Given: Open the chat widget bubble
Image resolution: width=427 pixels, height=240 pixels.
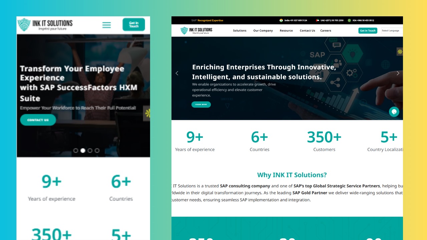Looking at the screenshot, I should [x=394, y=112].
